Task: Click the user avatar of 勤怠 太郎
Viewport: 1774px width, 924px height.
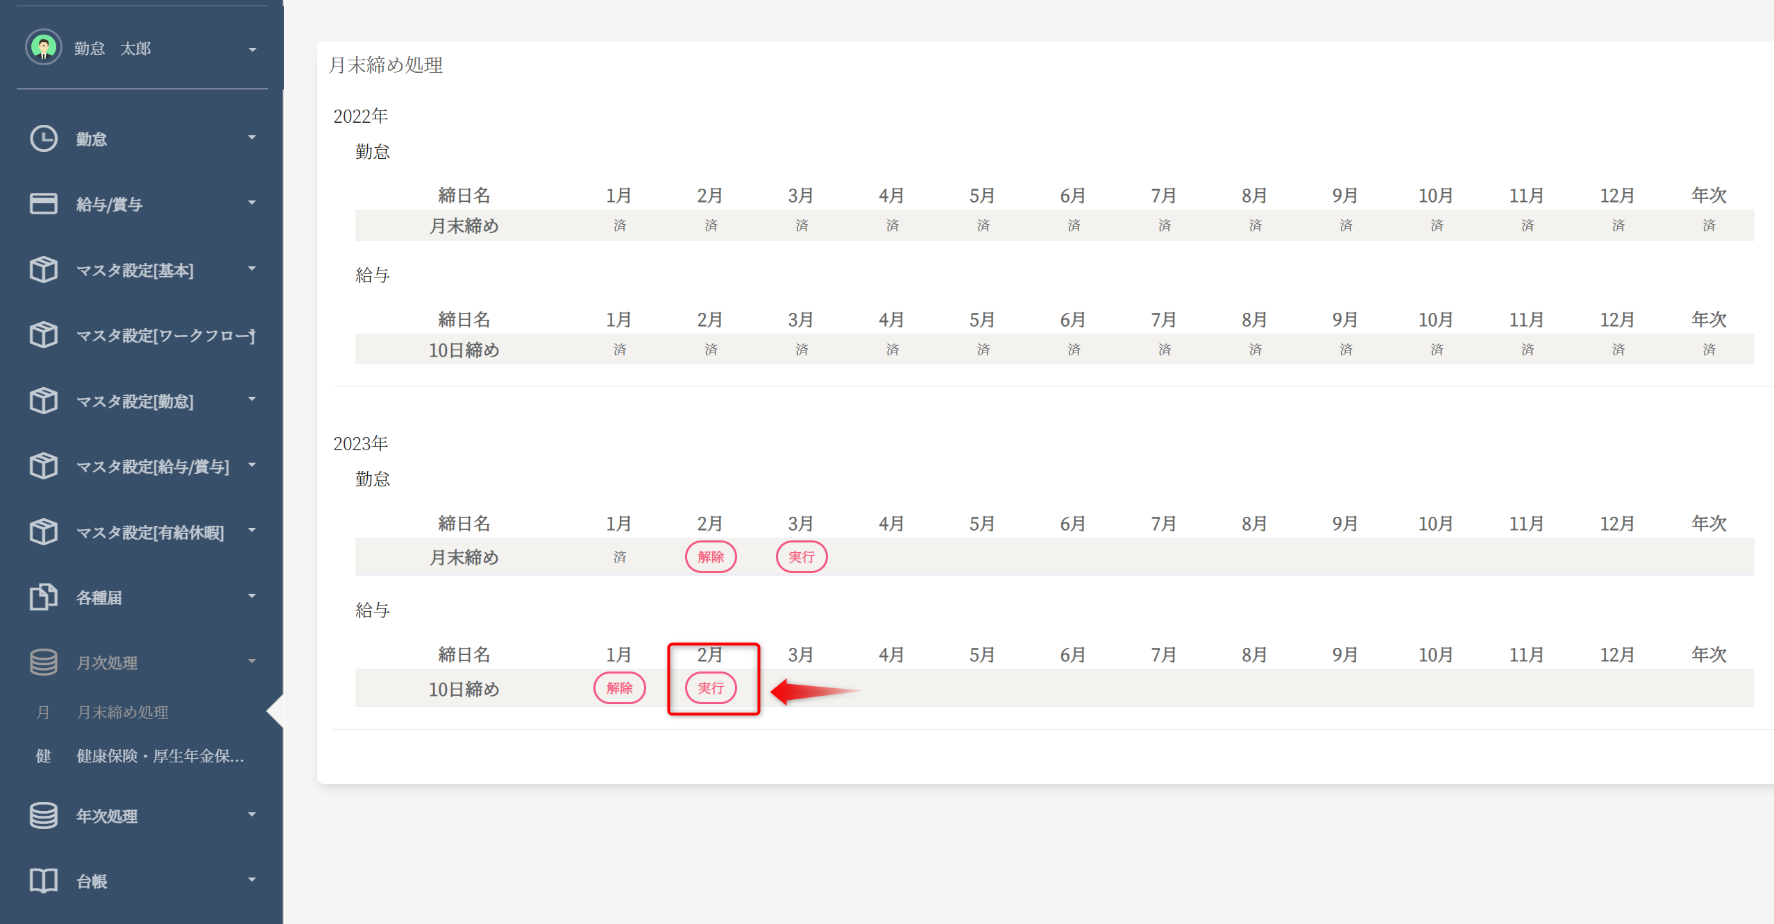Action: pyautogui.click(x=43, y=48)
